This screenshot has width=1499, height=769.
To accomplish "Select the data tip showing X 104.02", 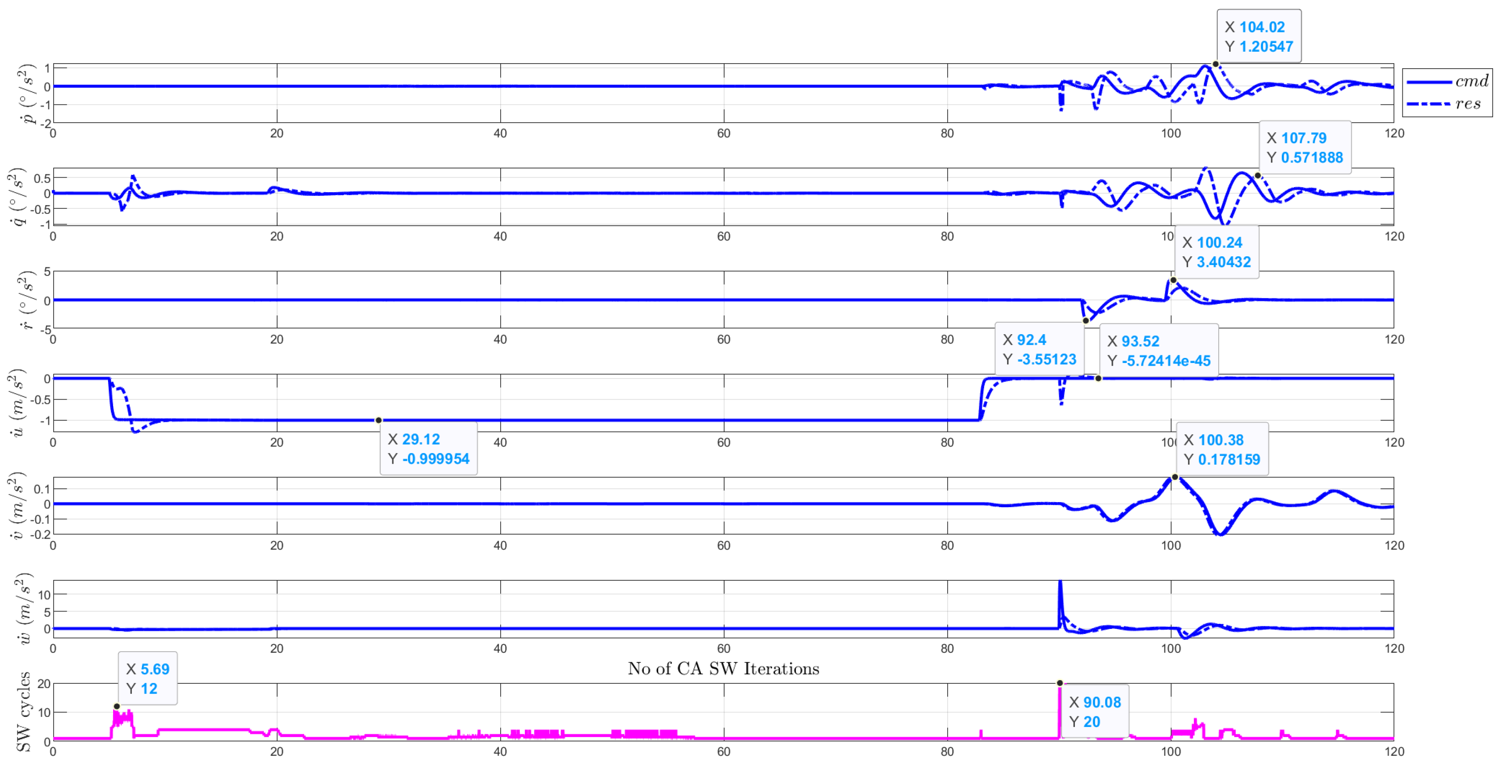I will pos(1259,36).
